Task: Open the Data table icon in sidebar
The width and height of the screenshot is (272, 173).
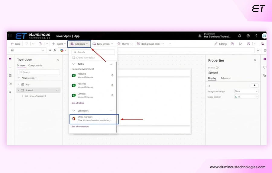Action: [x=10, y=75]
